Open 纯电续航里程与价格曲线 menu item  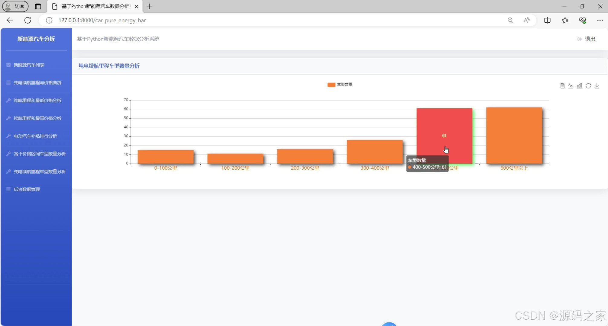tap(37, 83)
